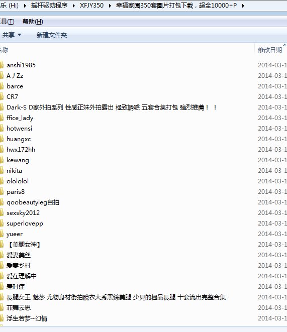Image resolution: width=287 pixels, height=332 pixels.
Task: Select the hotwensi folder name
Action: (x=19, y=128)
